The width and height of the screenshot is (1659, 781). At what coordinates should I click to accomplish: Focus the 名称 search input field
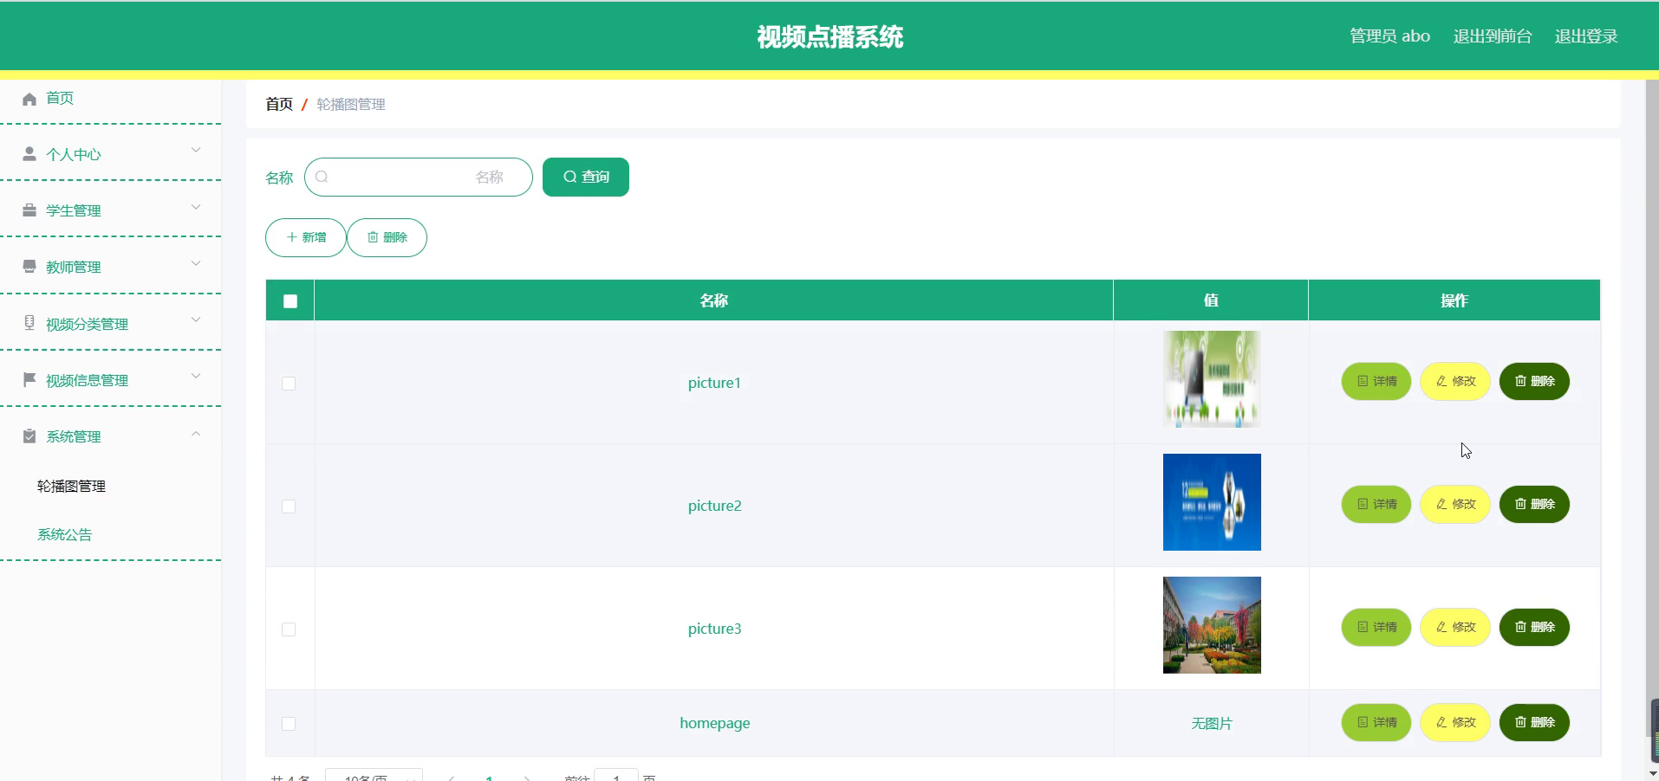419,177
